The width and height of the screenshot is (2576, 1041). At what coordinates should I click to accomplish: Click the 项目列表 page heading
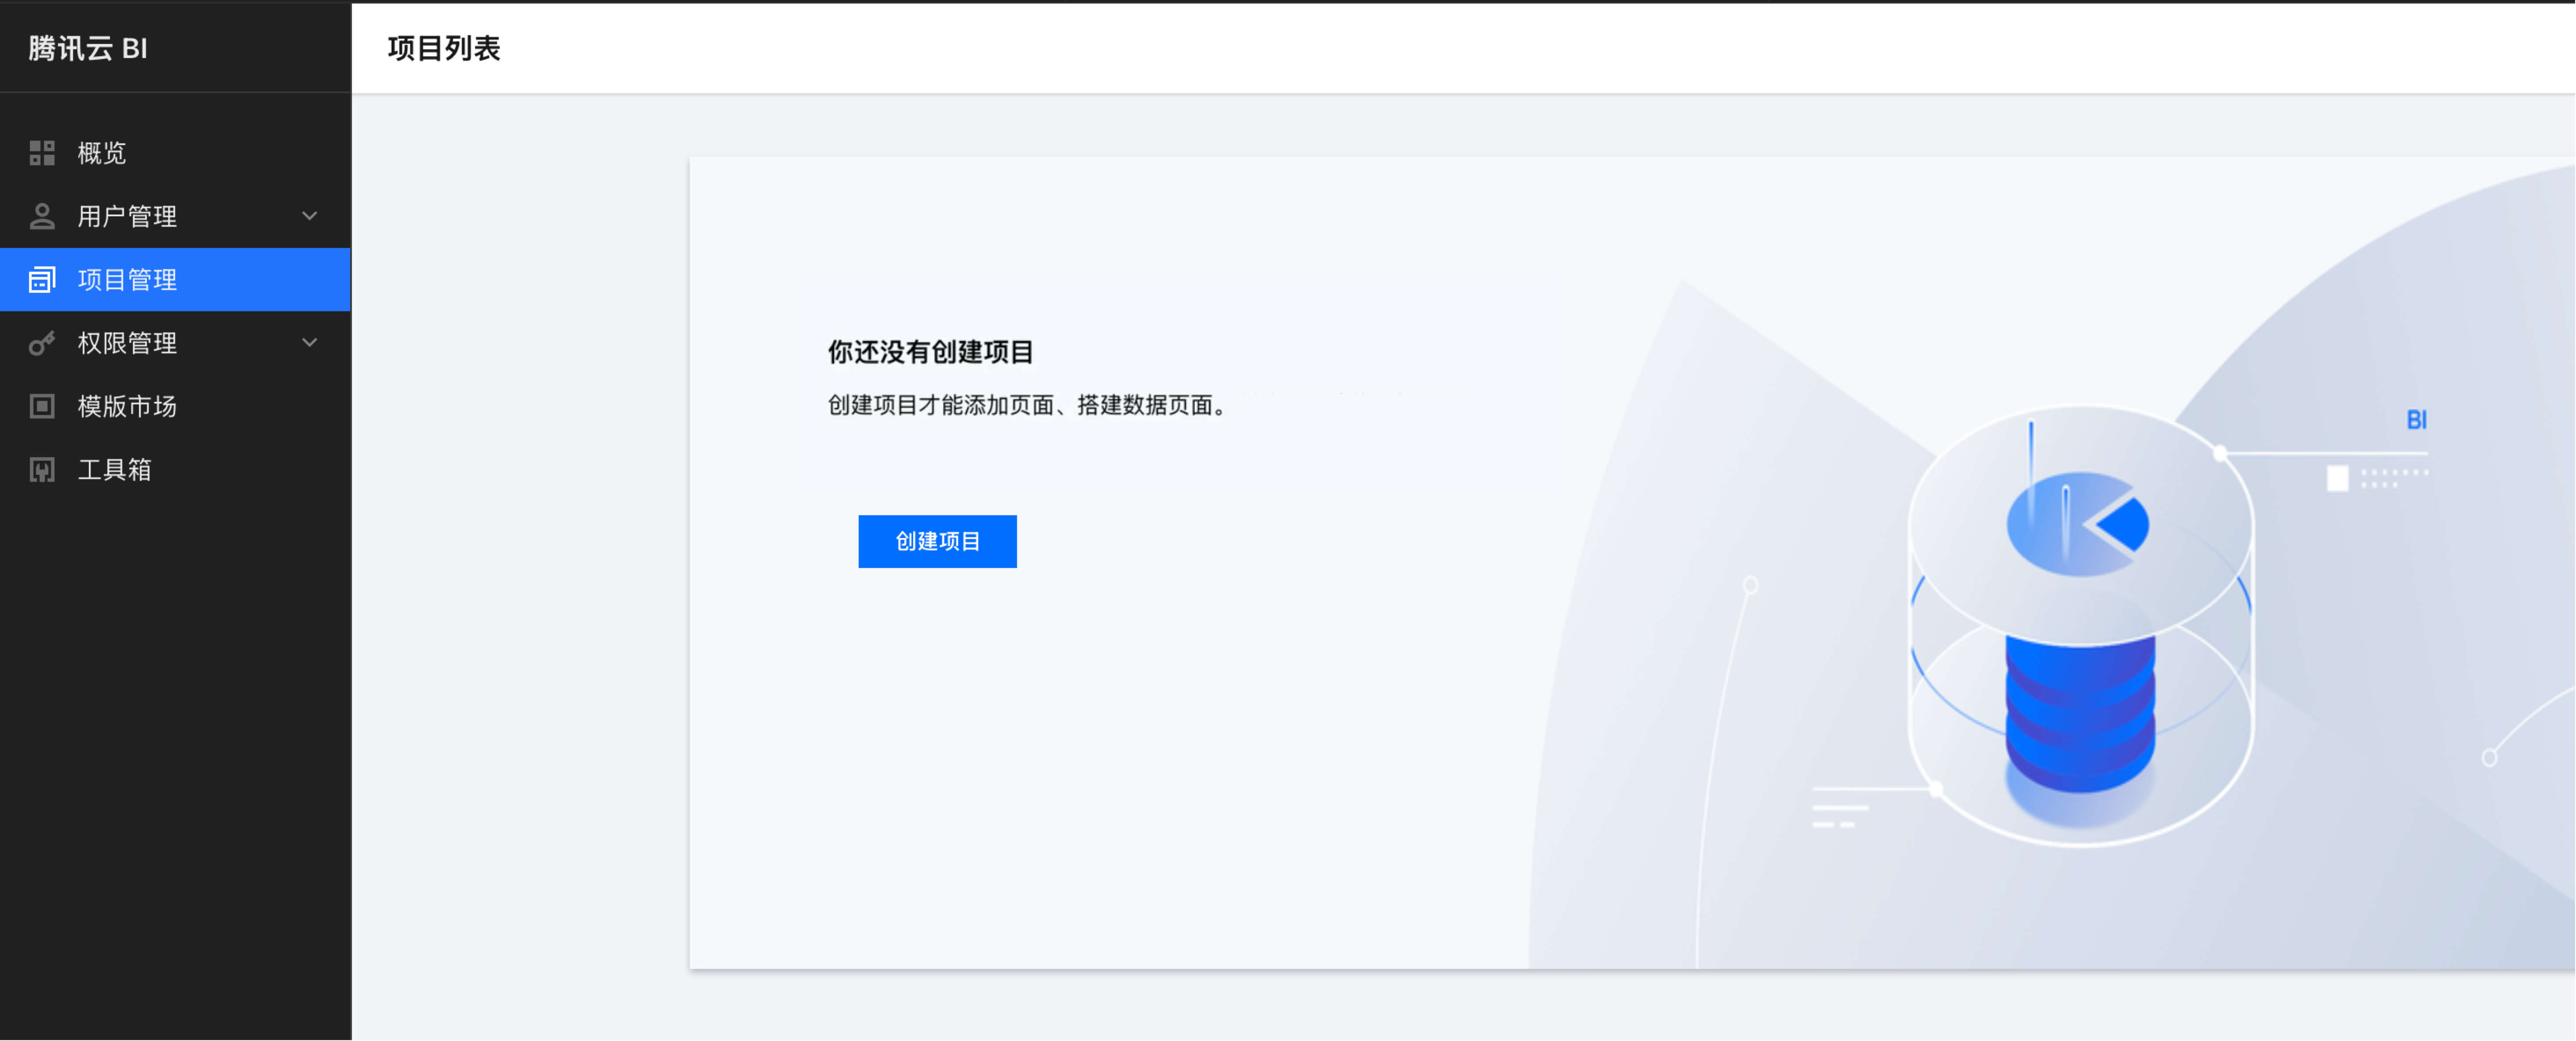[x=444, y=48]
